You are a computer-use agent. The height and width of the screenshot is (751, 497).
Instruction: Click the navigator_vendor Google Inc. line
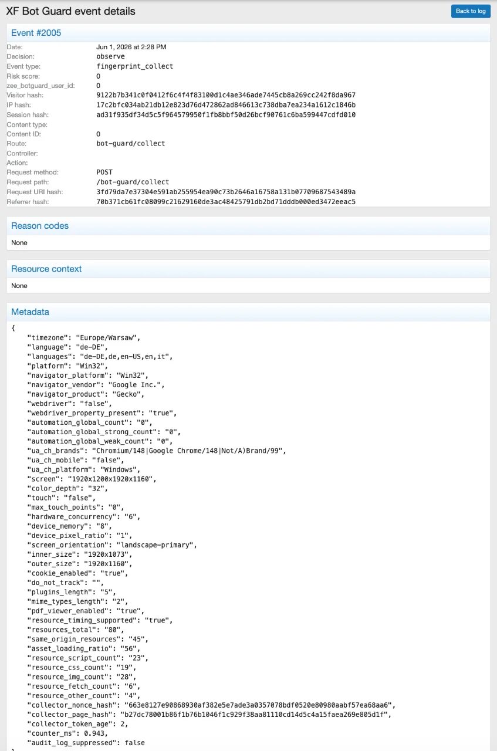(96, 385)
